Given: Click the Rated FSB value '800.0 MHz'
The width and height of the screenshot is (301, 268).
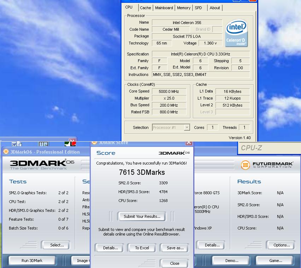Looking at the screenshot, I should pyautogui.click(x=169, y=112).
